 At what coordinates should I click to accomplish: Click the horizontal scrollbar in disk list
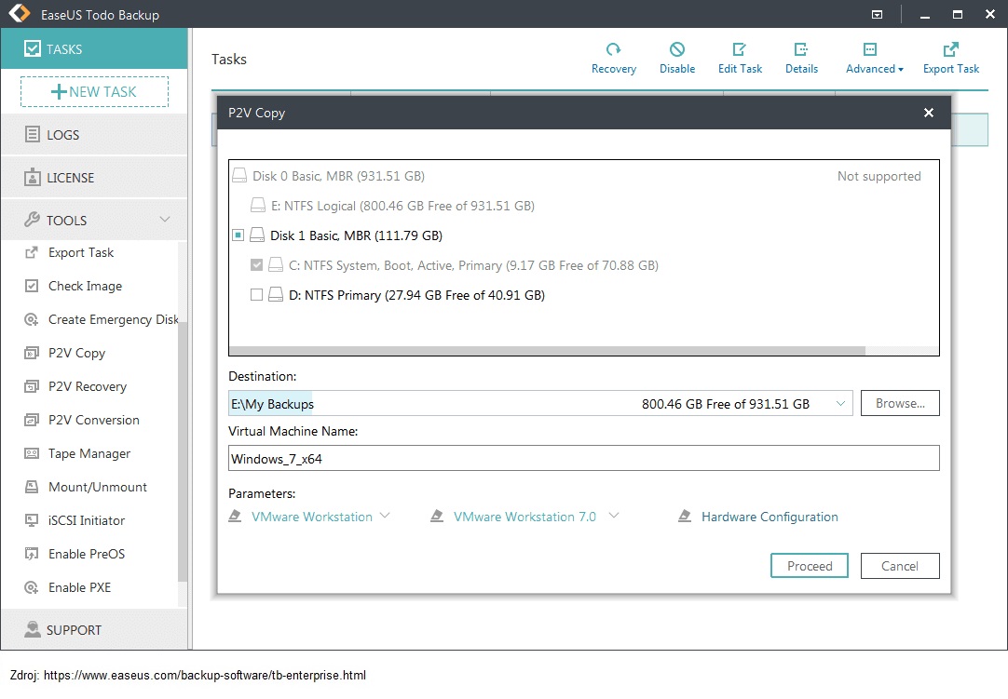pos(547,352)
